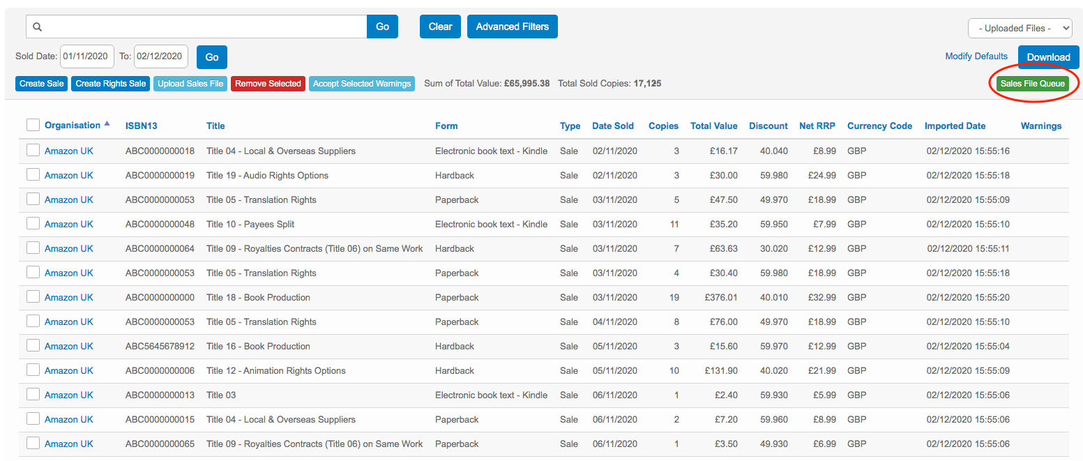Viewport: 1083px width, 461px height.
Task: Open the Sales File Queue
Action: tap(1032, 84)
